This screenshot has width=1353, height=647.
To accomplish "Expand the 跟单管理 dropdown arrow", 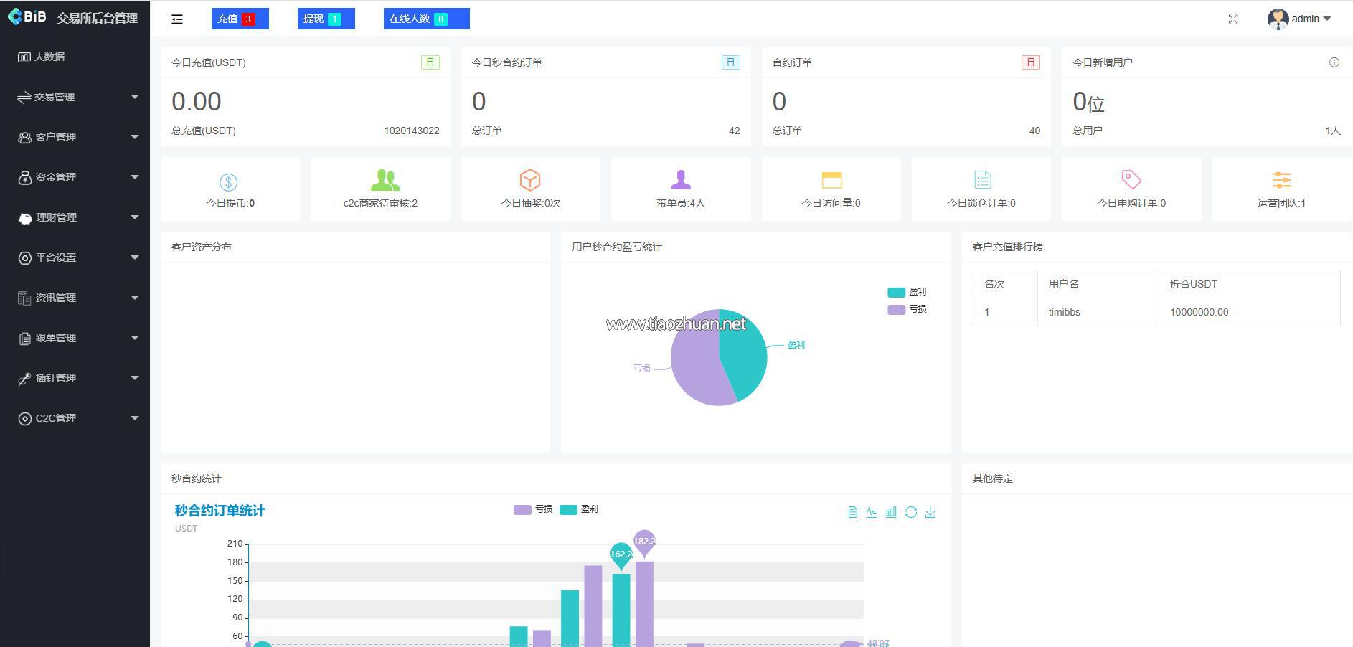I will (135, 338).
